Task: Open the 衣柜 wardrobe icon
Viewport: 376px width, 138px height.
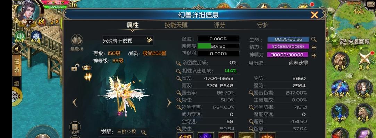Action: pyautogui.click(x=75, y=128)
